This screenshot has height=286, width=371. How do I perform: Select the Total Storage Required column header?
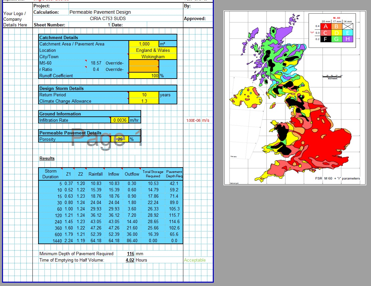tap(153, 174)
